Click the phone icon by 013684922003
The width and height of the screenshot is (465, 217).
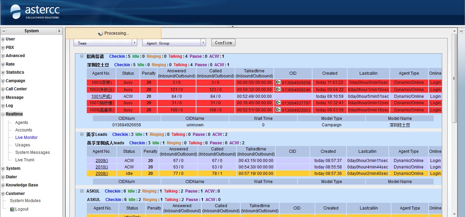coord(278,110)
